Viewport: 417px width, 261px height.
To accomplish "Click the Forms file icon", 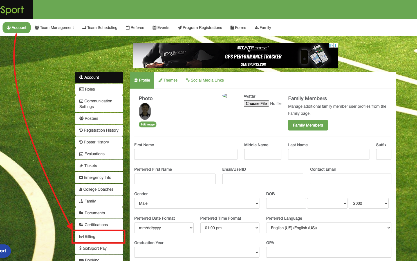I will tap(232, 28).
